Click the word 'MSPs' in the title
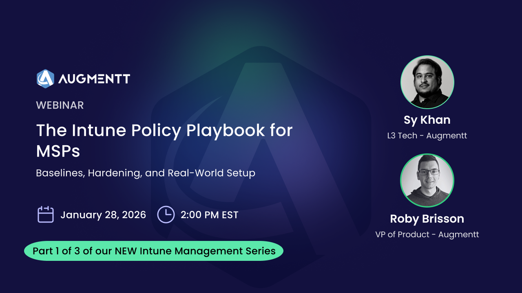Image resolution: width=522 pixels, height=293 pixels. point(58,151)
